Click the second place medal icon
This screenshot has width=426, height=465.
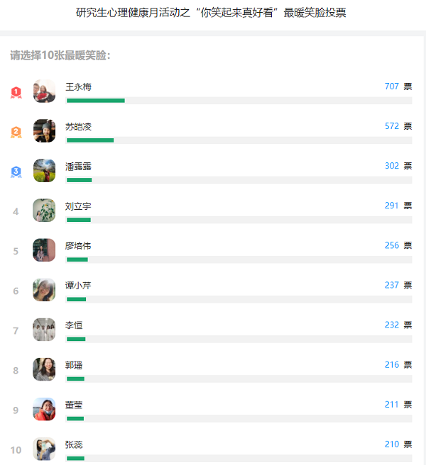(x=16, y=132)
